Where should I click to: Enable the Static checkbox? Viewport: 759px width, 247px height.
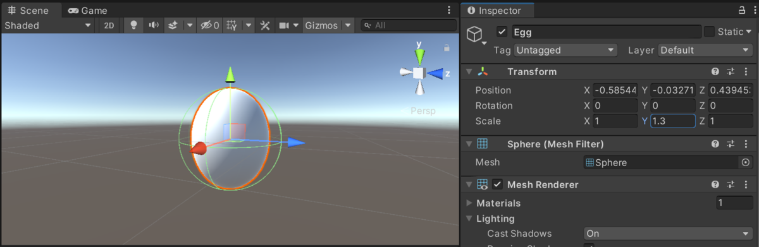point(709,32)
